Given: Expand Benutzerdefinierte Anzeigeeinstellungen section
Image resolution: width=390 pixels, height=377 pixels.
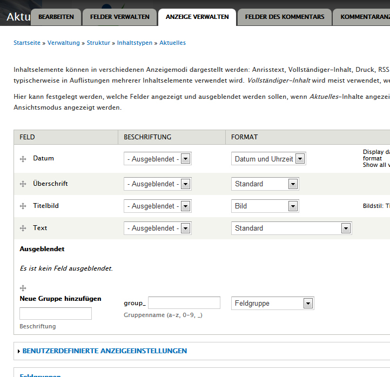Looking at the screenshot, I should [x=104, y=351].
